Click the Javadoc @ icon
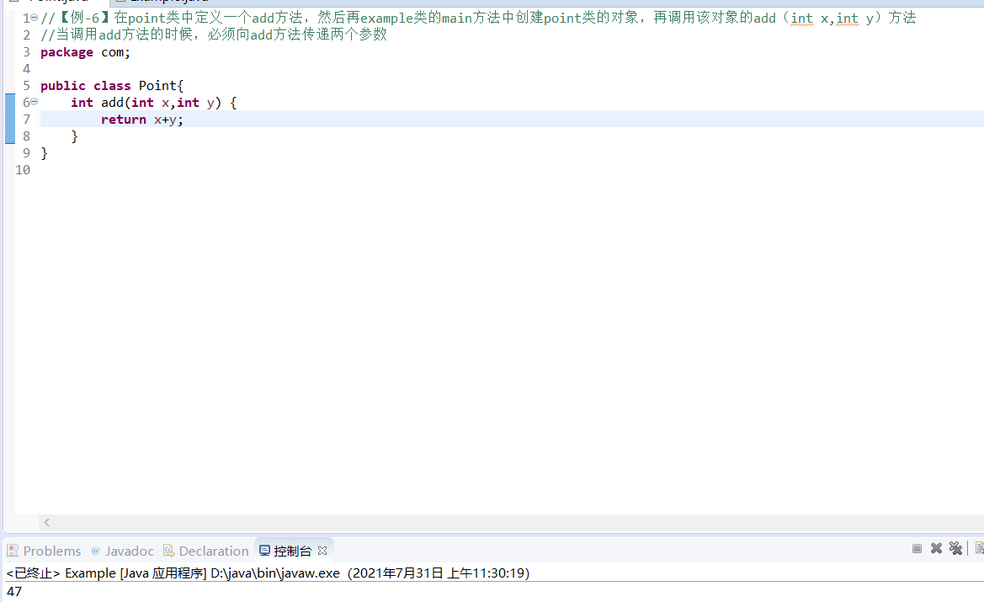 tap(96, 551)
